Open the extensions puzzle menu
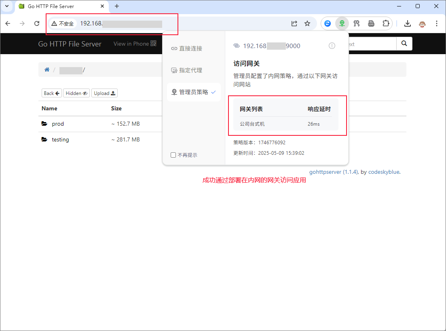Image resolution: width=446 pixels, height=331 pixels. [386, 23]
